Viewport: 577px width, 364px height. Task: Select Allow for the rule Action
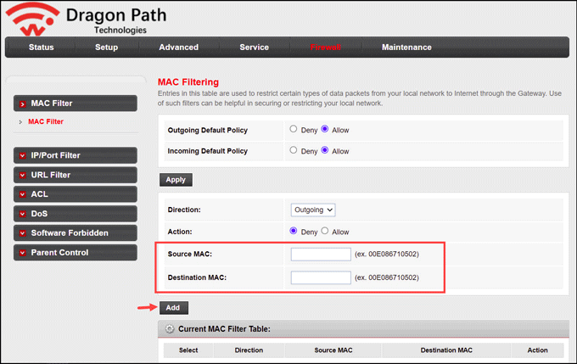(324, 231)
